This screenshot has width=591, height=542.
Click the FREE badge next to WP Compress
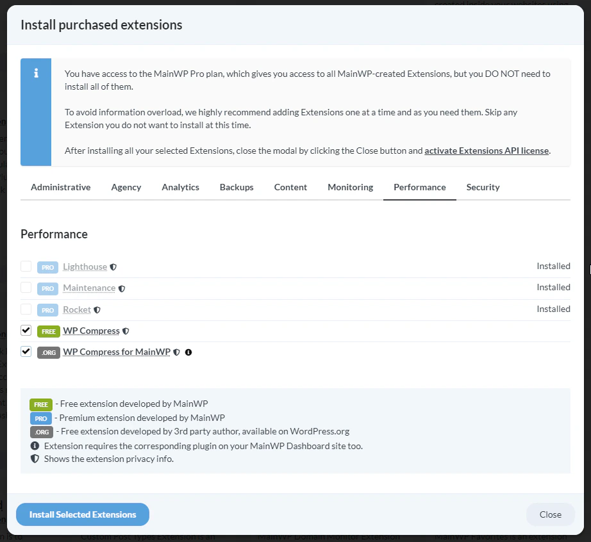click(x=49, y=331)
